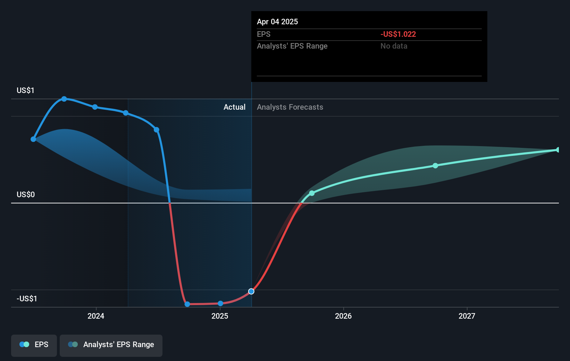Screen dimensions: 570x361
Task: Select the highlighted Apr 04 2025 data point
Action: 251,291
